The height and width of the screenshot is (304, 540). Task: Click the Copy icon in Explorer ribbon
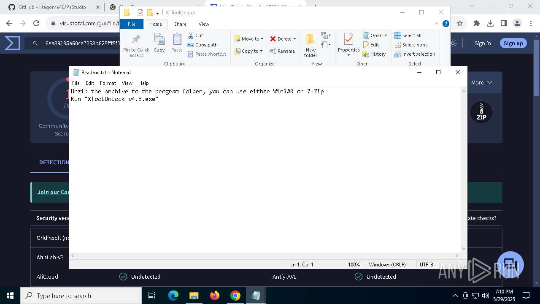tap(159, 40)
